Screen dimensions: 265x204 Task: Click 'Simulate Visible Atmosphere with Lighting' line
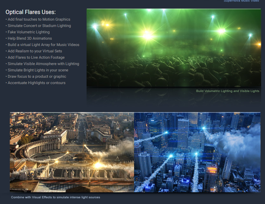pos(43,64)
